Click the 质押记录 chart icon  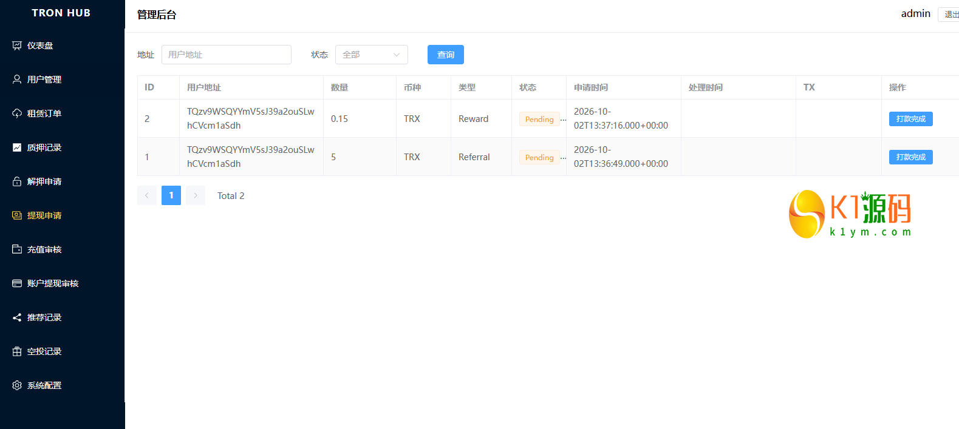(17, 147)
